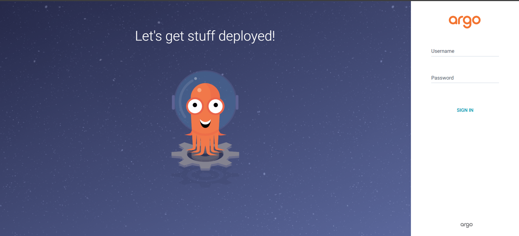The width and height of the screenshot is (519, 236).
Task: Click the faded gear reflection below the platform
Action: [205, 177]
